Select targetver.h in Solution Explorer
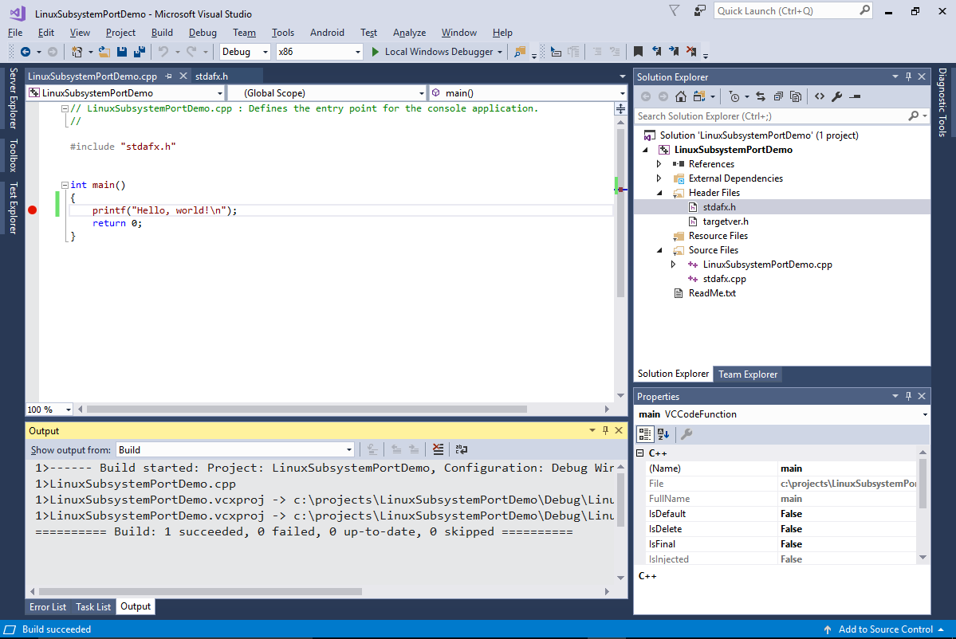 (x=726, y=221)
